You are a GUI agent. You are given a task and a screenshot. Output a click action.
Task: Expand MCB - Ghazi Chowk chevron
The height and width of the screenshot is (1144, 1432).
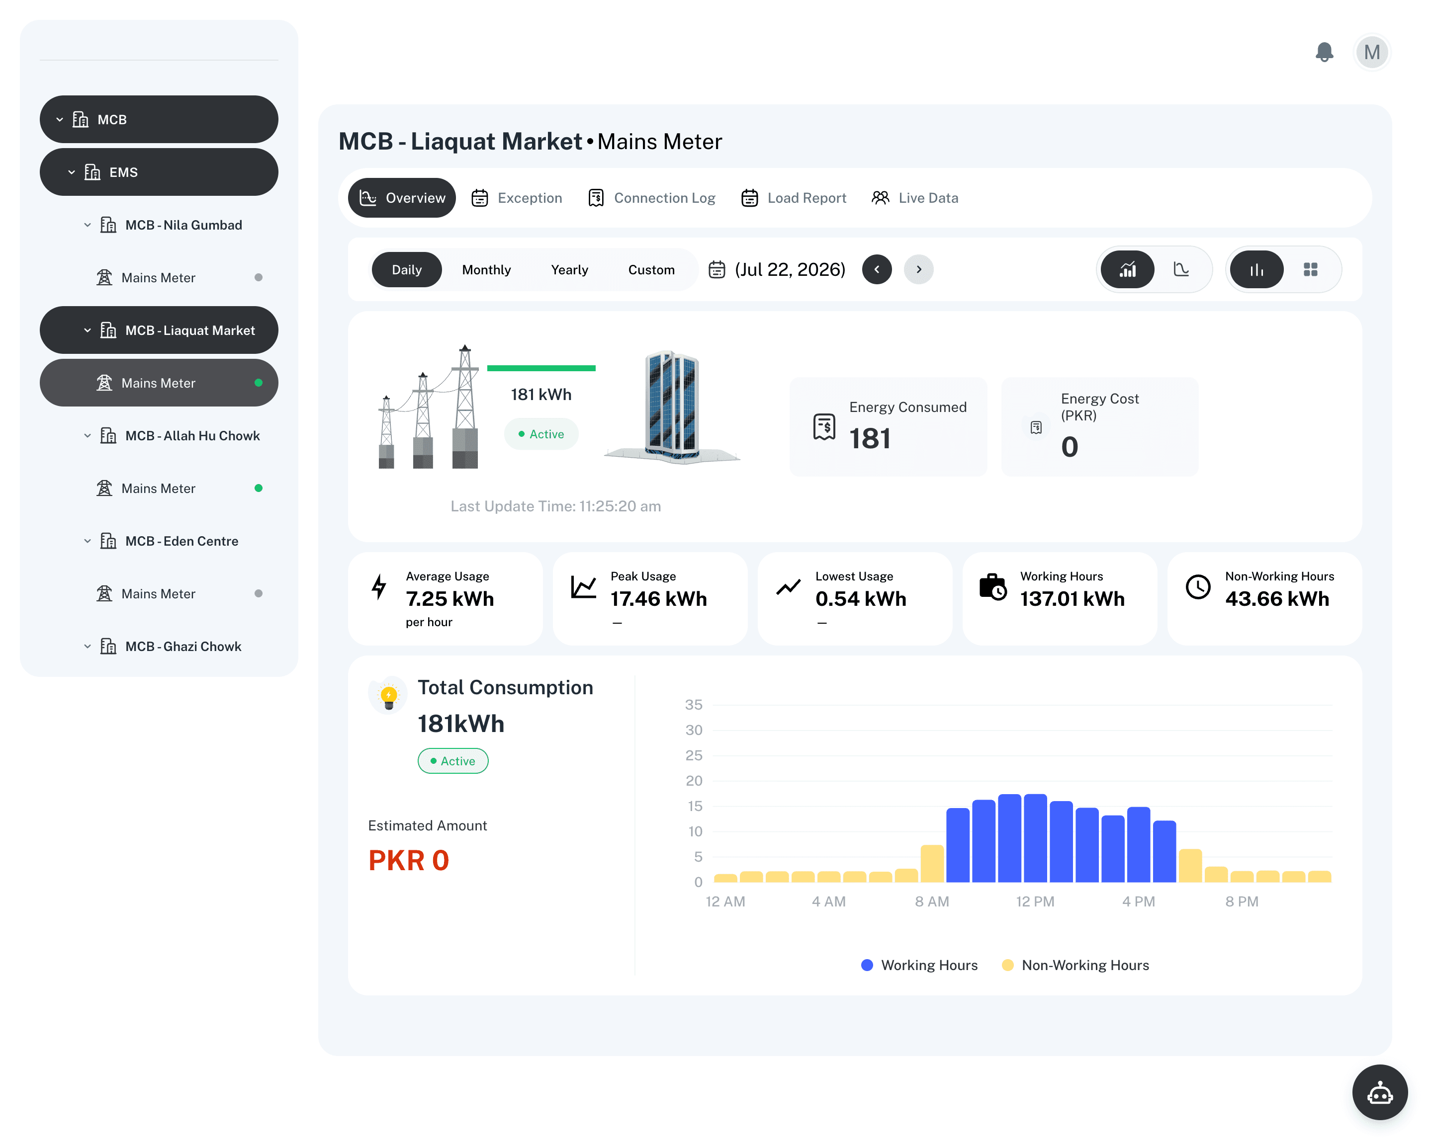tap(87, 646)
